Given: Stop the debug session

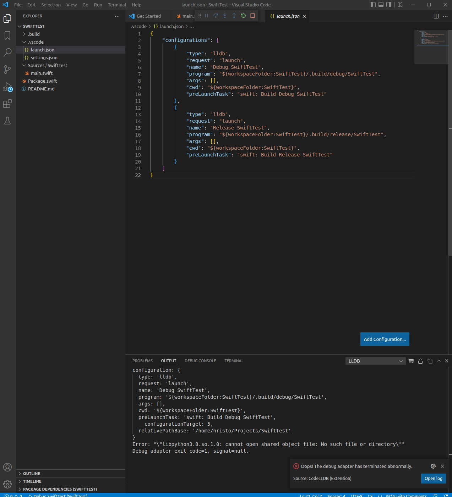Looking at the screenshot, I should coord(252,16).
